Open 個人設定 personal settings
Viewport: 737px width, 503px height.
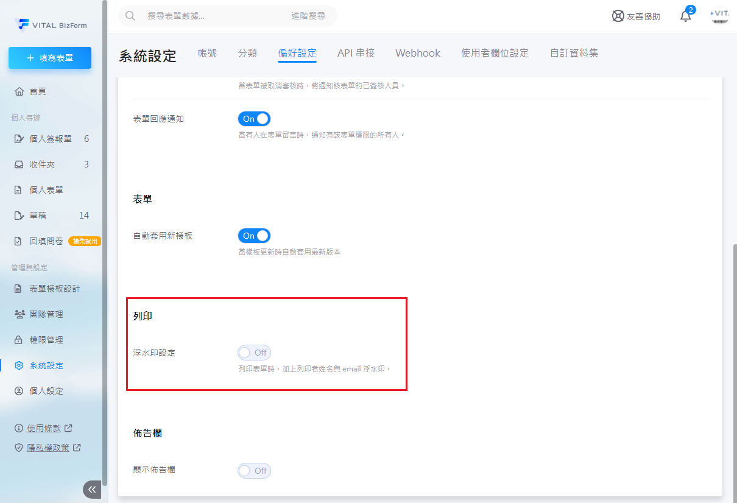[x=46, y=391]
